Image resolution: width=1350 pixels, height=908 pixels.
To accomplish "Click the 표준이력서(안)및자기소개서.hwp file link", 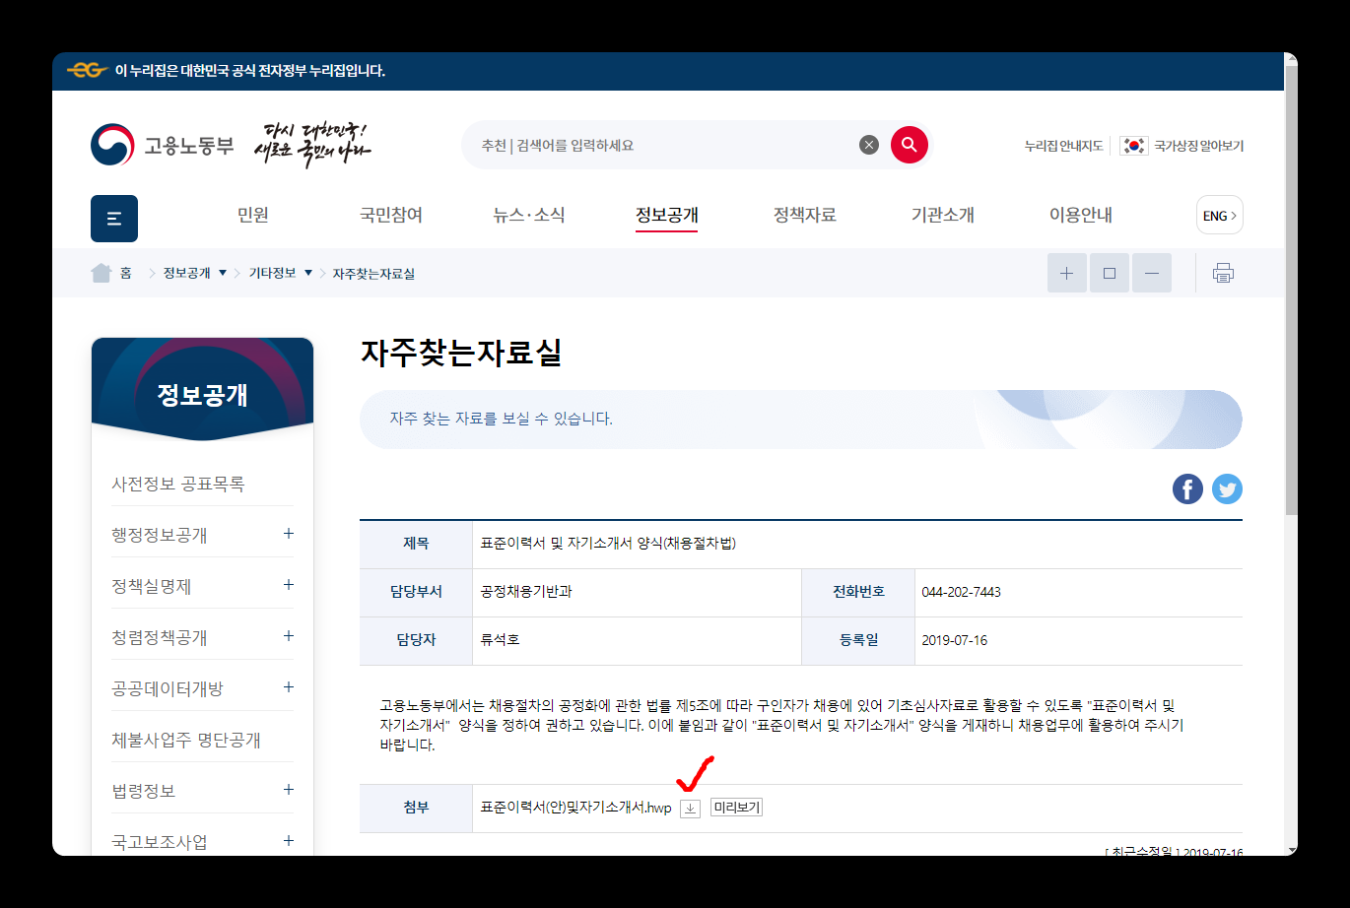I will tap(575, 809).
